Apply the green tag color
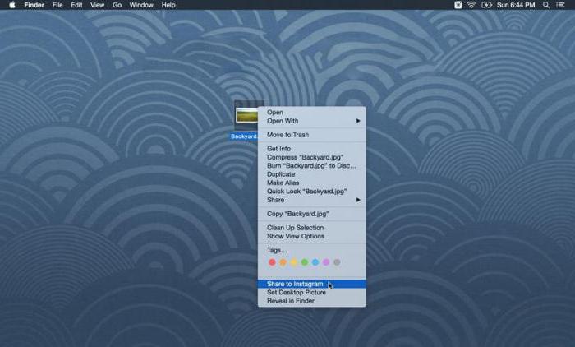The height and width of the screenshot is (347, 575). [x=305, y=262]
